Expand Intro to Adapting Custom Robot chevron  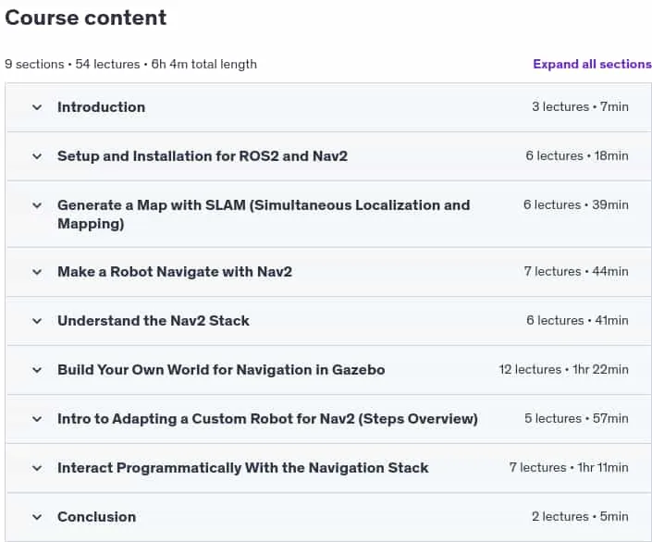pyautogui.click(x=37, y=419)
